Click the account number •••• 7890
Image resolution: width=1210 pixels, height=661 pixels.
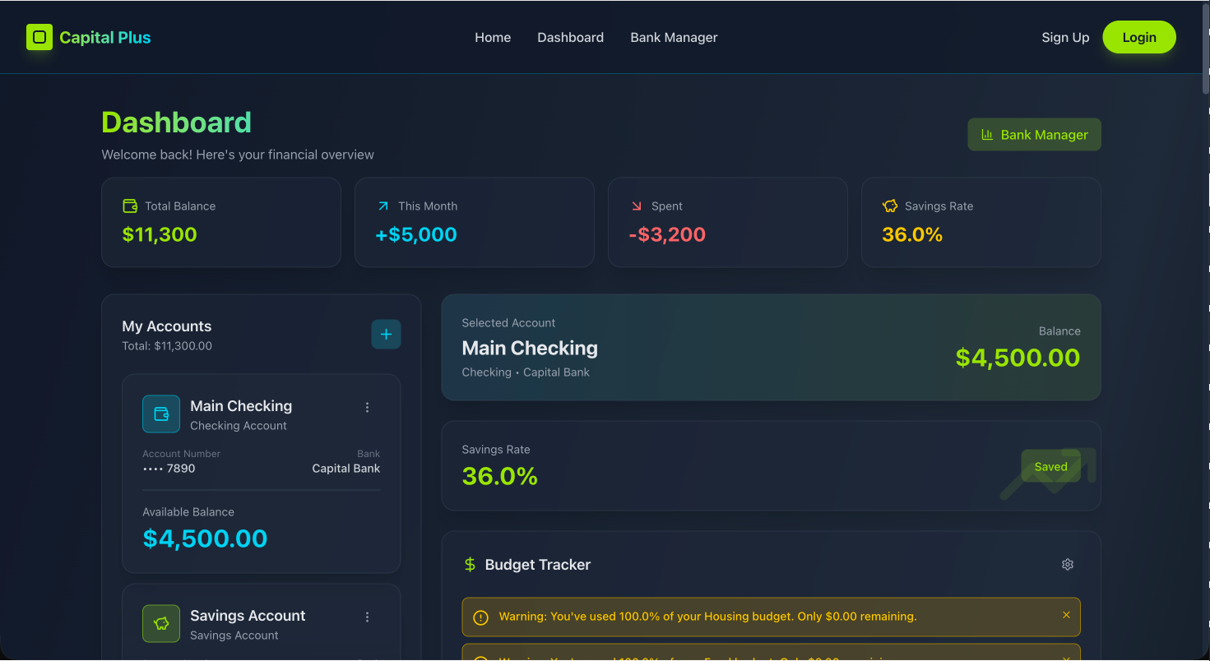169,469
